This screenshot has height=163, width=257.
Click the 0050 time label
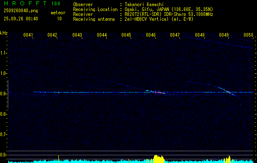[x=249, y=35]
